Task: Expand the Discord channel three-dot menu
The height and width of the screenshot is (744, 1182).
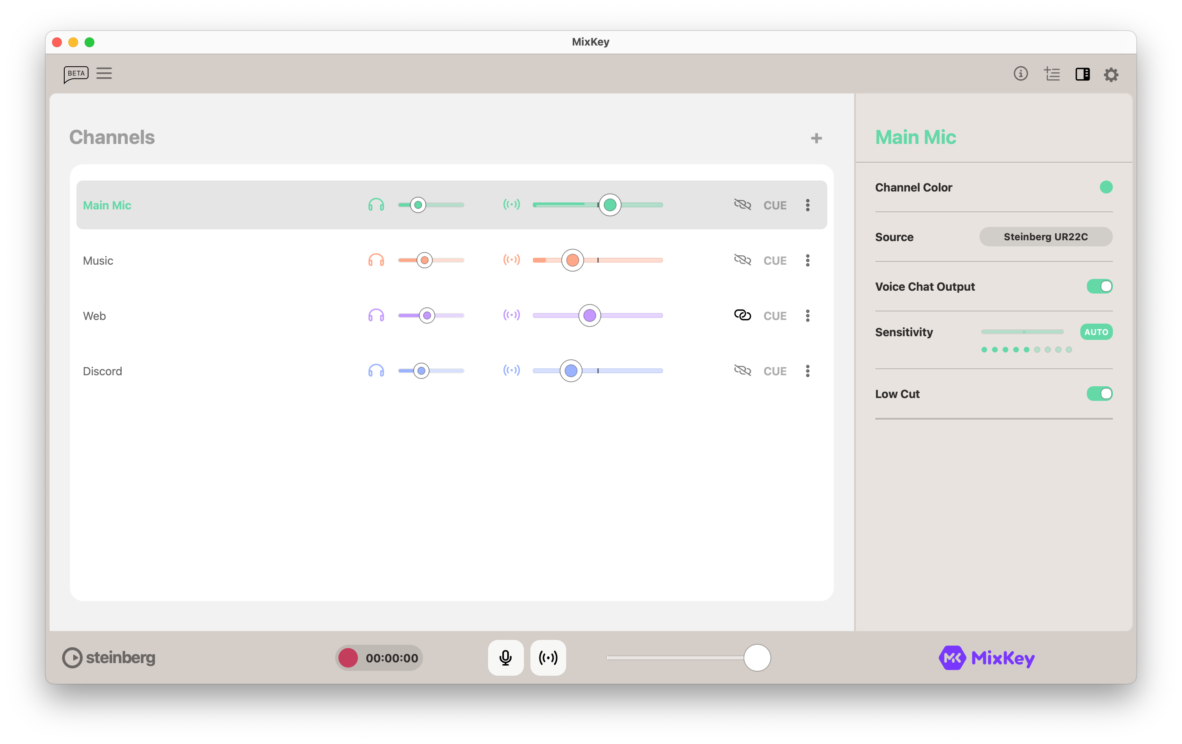Action: click(807, 371)
